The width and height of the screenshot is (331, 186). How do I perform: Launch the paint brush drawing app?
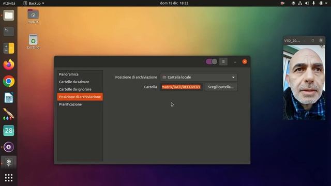(9, 114)
